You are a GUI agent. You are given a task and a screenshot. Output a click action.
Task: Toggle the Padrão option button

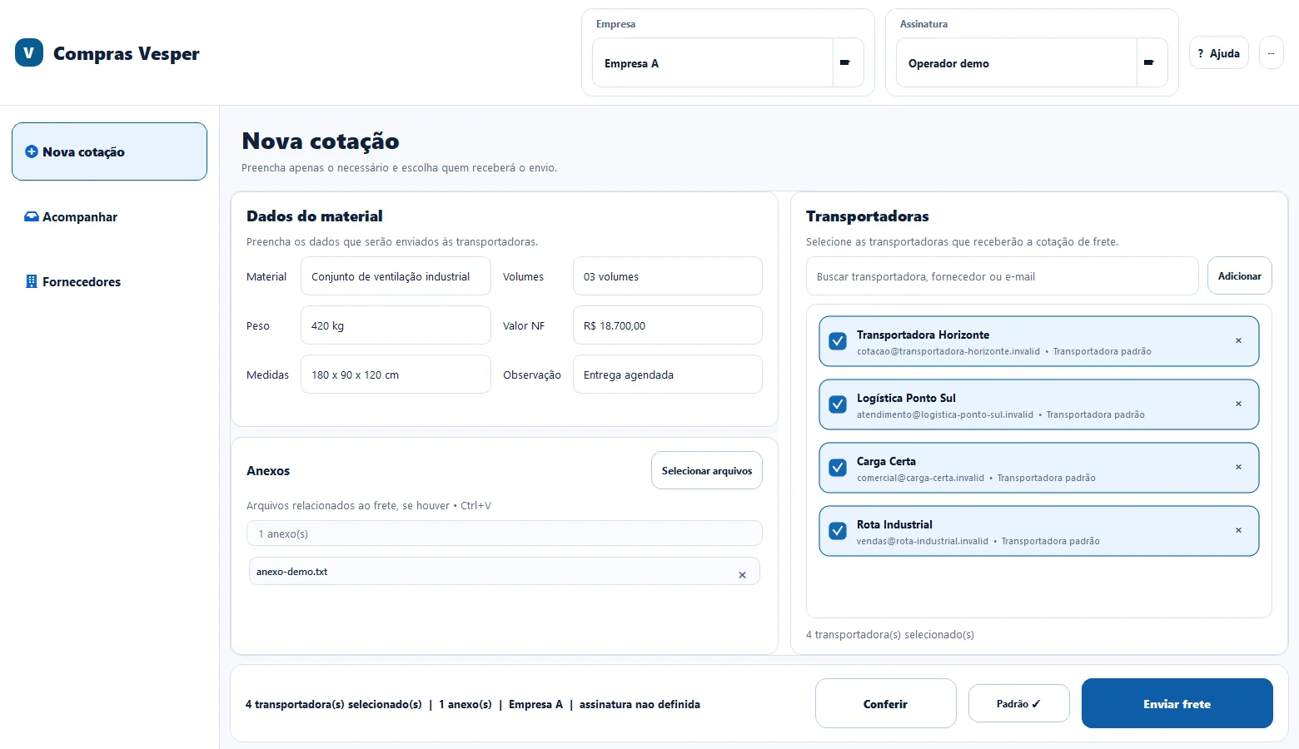click(x=1019, y=703)
